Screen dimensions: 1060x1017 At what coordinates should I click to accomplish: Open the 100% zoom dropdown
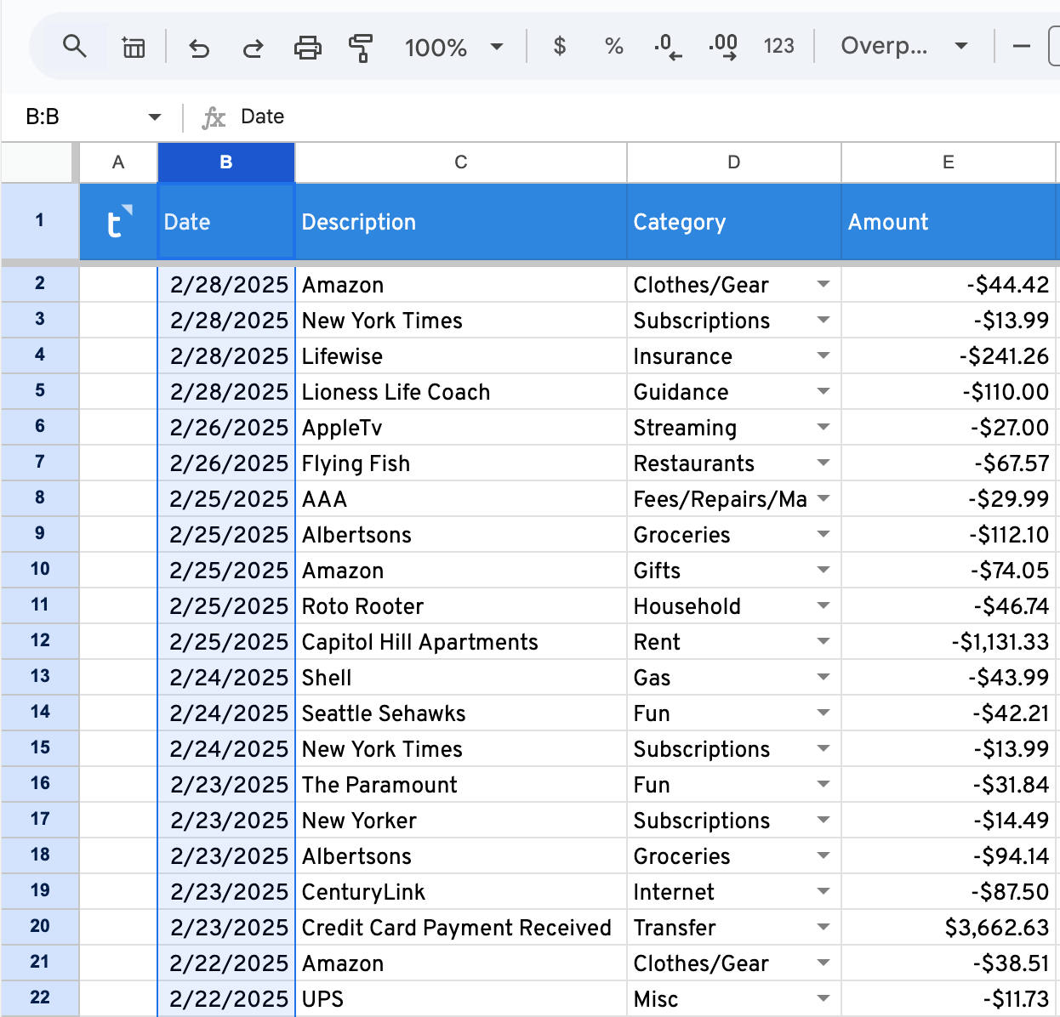[454, 47]
